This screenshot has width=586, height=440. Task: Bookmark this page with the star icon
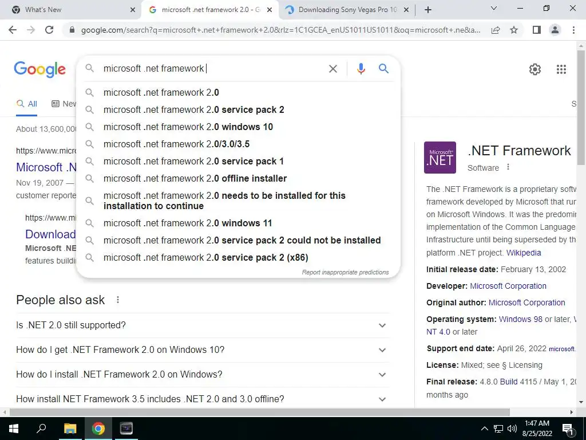pyautogui.click(x=514, y=30)
